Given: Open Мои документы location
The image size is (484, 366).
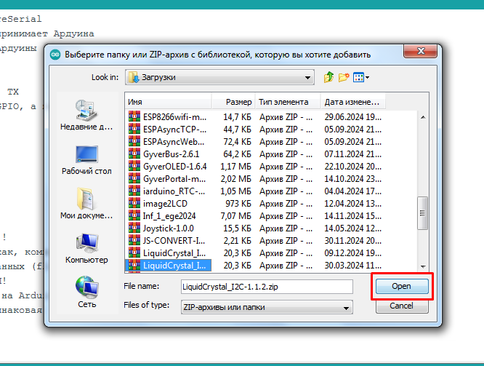Looking at the screenshot, I should pos(86,204).
